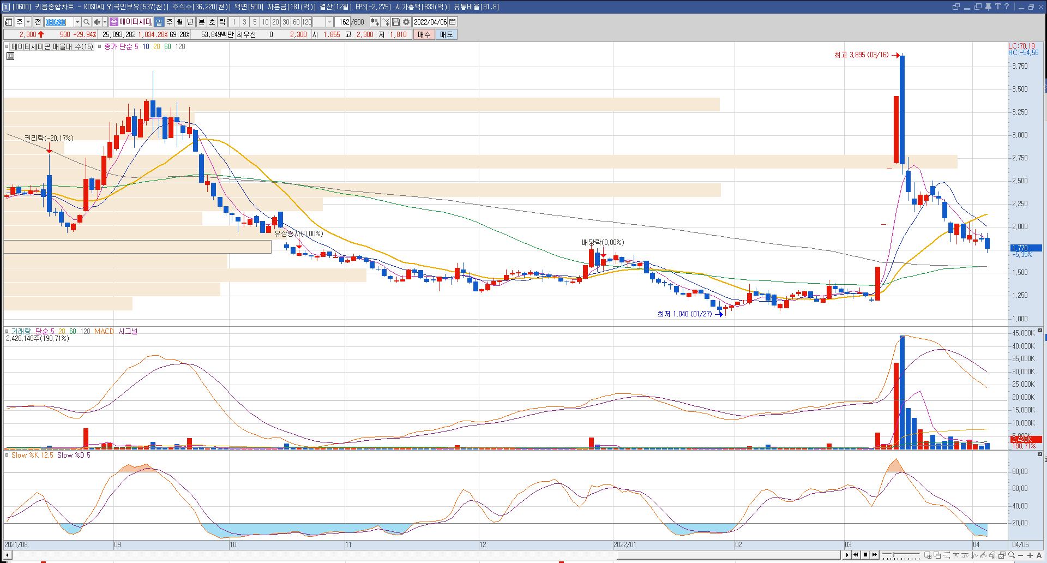Select the 분 (minute) period toggle
The width and height of the screenshot is (1047, 563).
click(x=201, y=22)
